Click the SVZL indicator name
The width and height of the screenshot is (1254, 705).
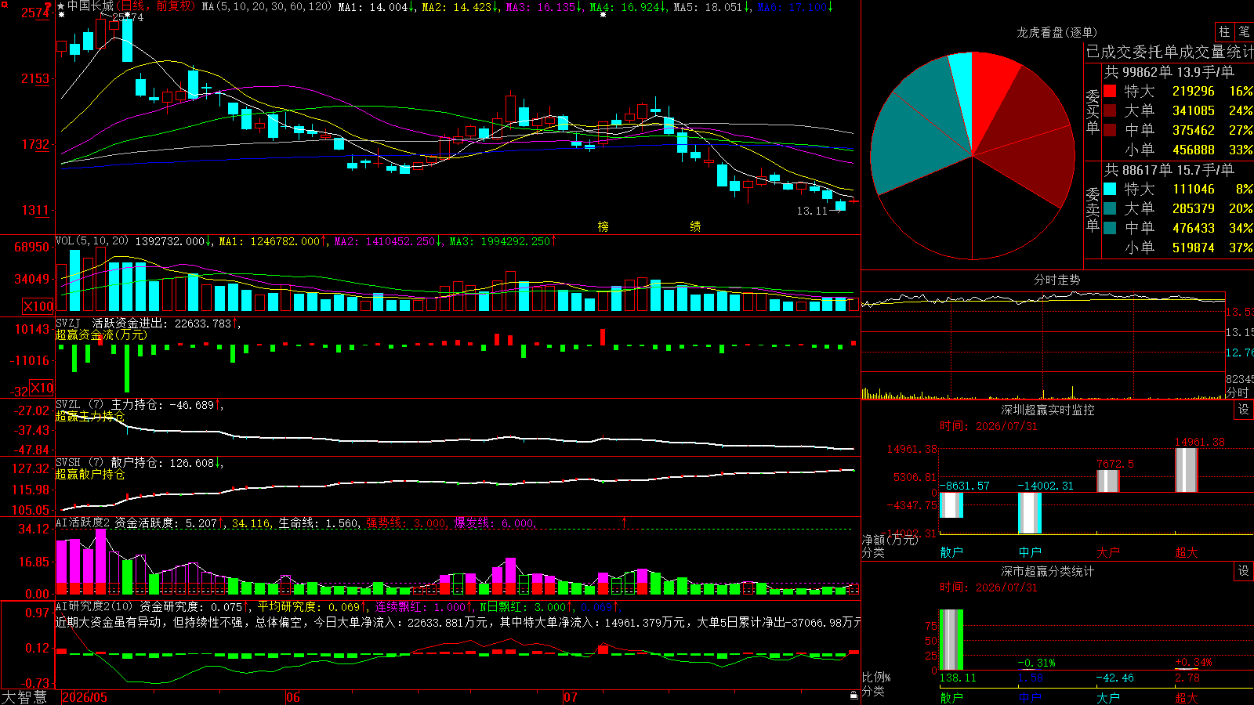pyautogui.click(x=68, y=405)
